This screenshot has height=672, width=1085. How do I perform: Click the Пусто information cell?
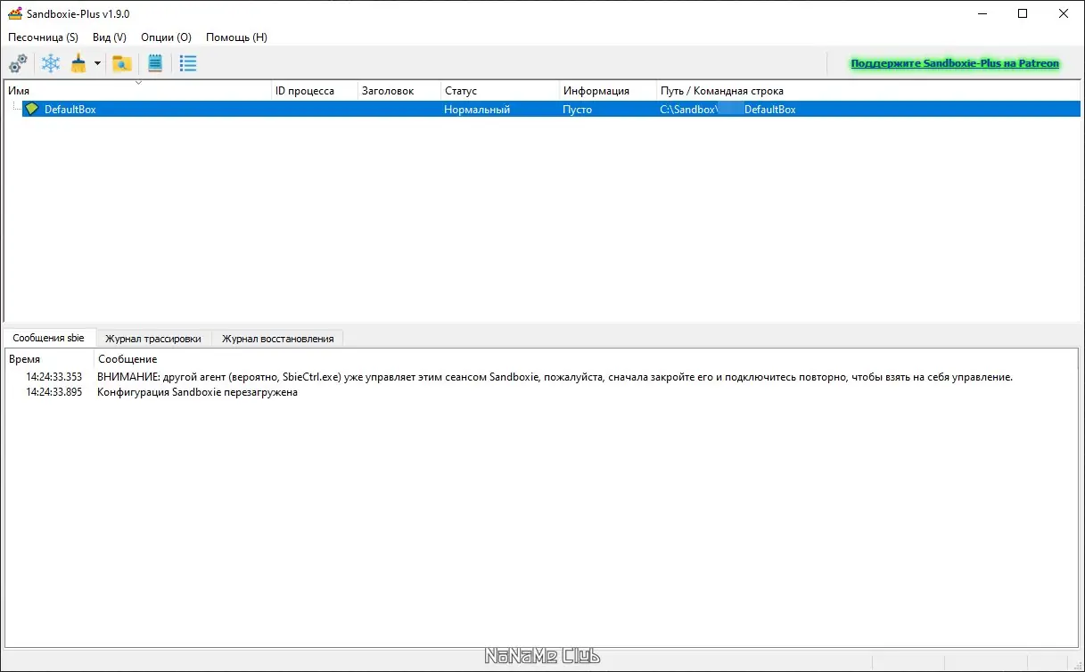(577, 110)
